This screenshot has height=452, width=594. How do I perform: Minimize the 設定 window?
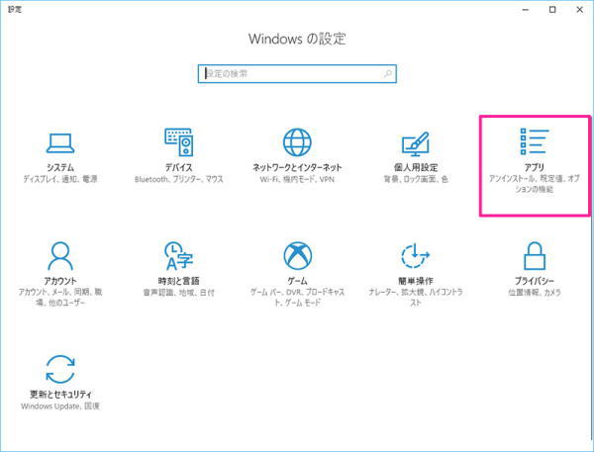click(x=525, y=10)
